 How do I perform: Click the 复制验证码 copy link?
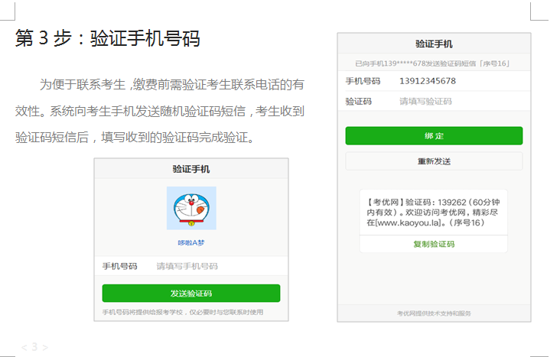pyautogui.click(x=434, y=244)
